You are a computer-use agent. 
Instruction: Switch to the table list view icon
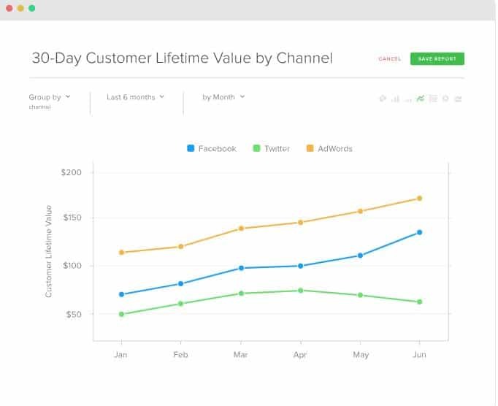(433, 99)
